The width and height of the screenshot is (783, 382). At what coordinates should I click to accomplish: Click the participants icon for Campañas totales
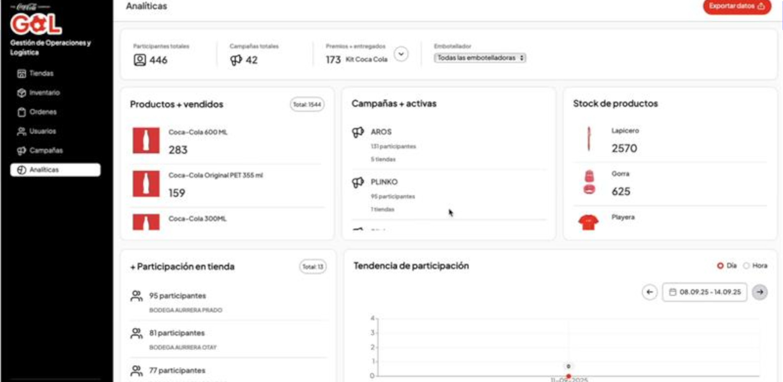click(x=235, y=60)
